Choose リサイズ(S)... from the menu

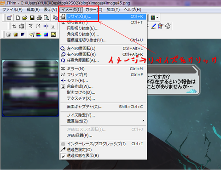coord(103,17)
